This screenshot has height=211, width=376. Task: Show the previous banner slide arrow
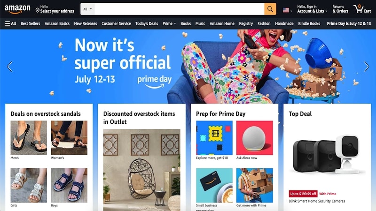coord(10,67)
